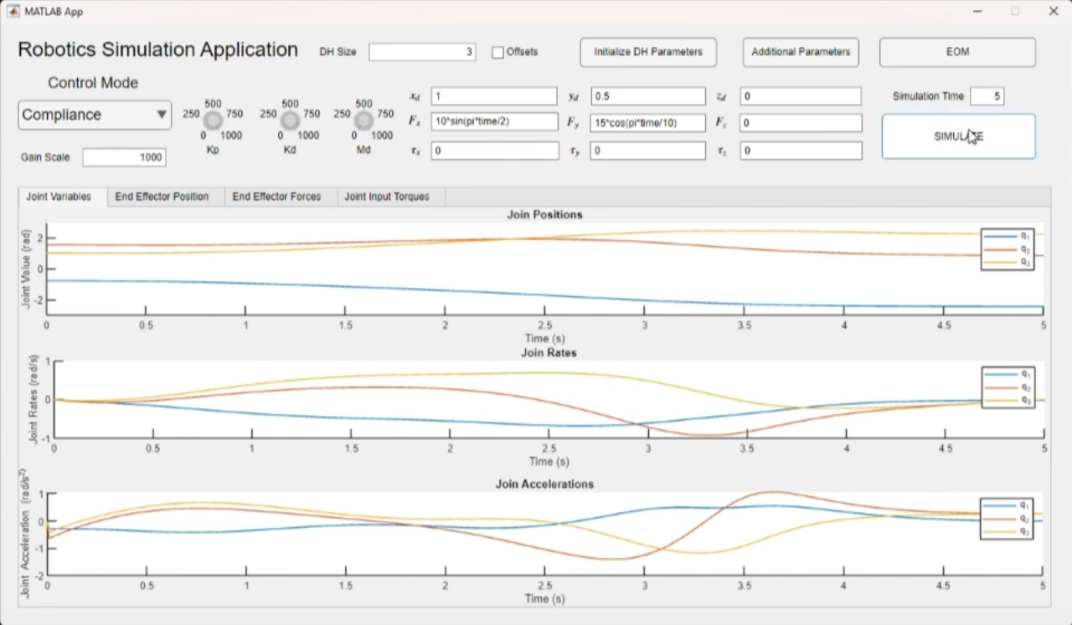Image resolution: width=1072 pixels, height=625 pixels.
Task: Click the Fy force expression field
Action: point(647,122)
